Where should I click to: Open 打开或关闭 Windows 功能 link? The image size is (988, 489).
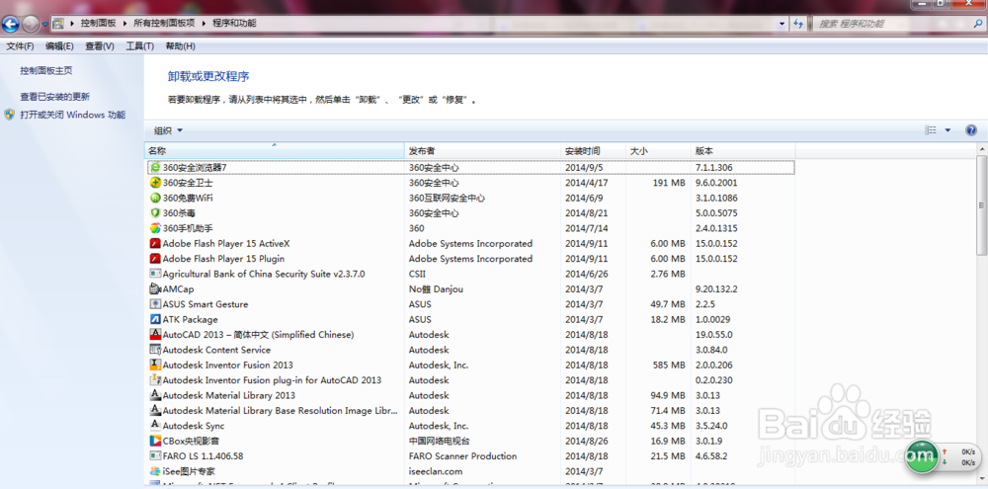point(72,115)
